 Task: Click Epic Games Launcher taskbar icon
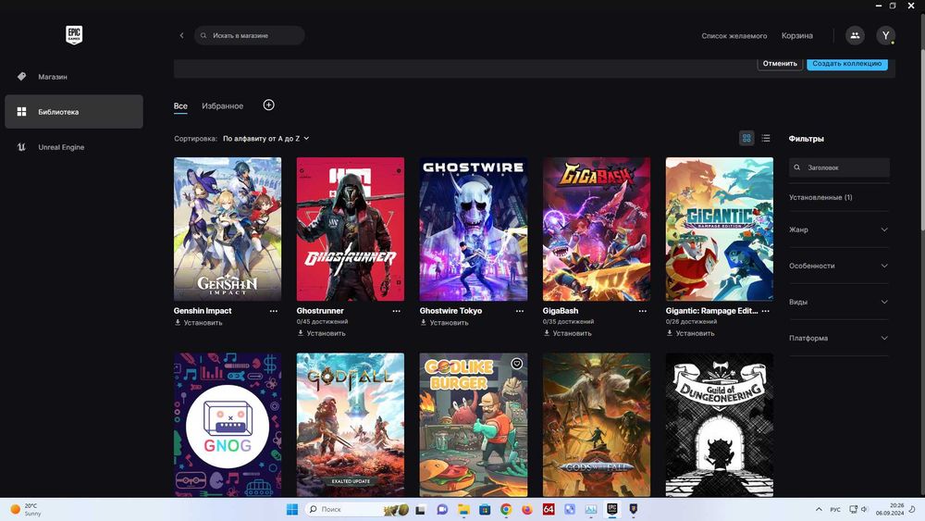612,509
